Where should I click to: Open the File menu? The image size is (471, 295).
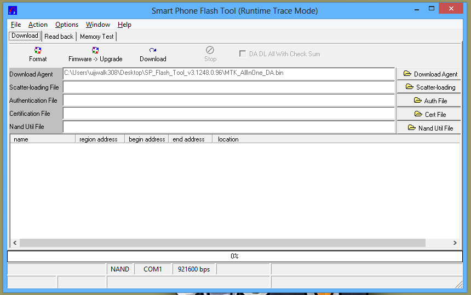point(16,25)
